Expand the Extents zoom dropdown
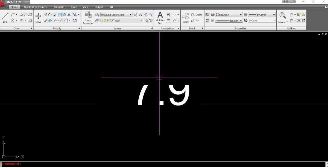The height and width of the screenshot is (167, 328). pos(287,22)
